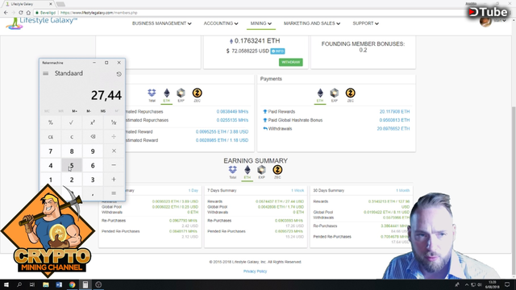Image resolution: width=516 pixels, height=290 pixels.
Task: Expand the Accounting menu
Action: point(221,23)
